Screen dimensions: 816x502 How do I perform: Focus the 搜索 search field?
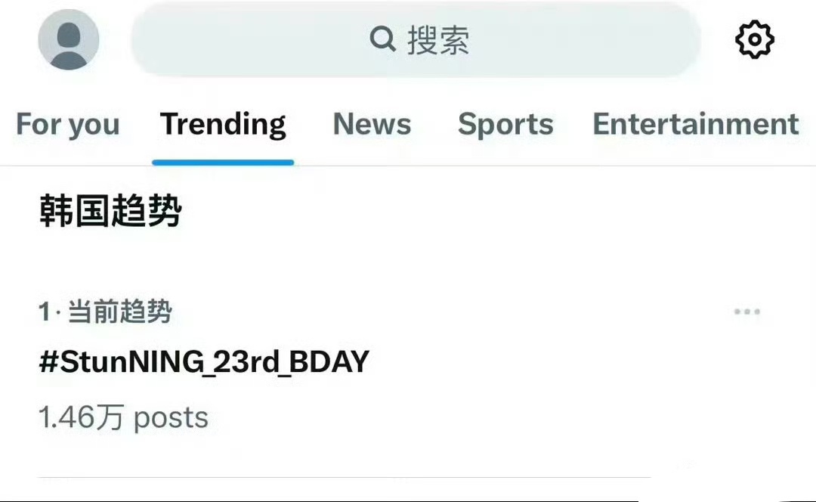point(415,39)
